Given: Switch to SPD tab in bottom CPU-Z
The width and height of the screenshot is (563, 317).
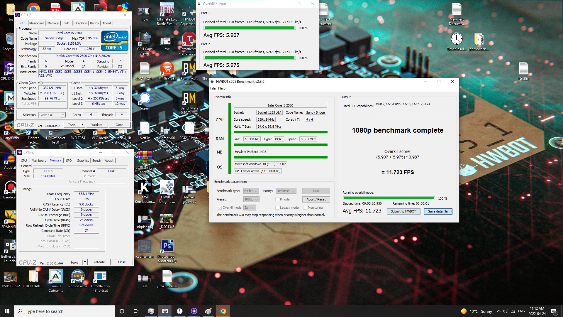Looking at the screenshot, I should (x=69, y=161).
